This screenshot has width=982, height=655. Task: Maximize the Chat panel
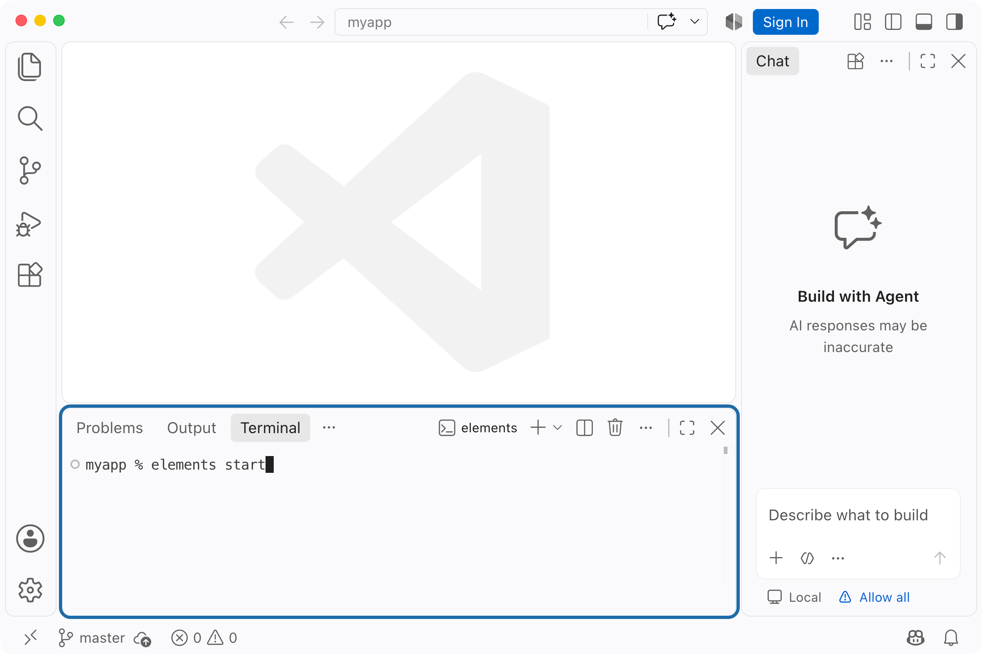tap(927, 61)
